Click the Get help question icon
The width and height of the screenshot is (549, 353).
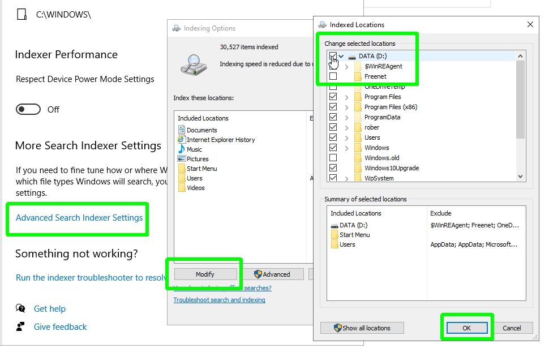20,309
